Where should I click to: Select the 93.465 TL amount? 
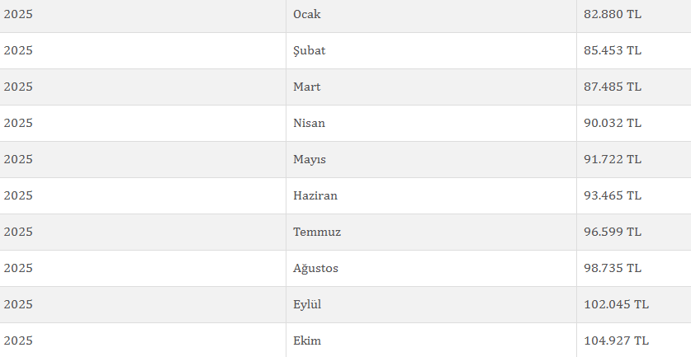[613, 195]
